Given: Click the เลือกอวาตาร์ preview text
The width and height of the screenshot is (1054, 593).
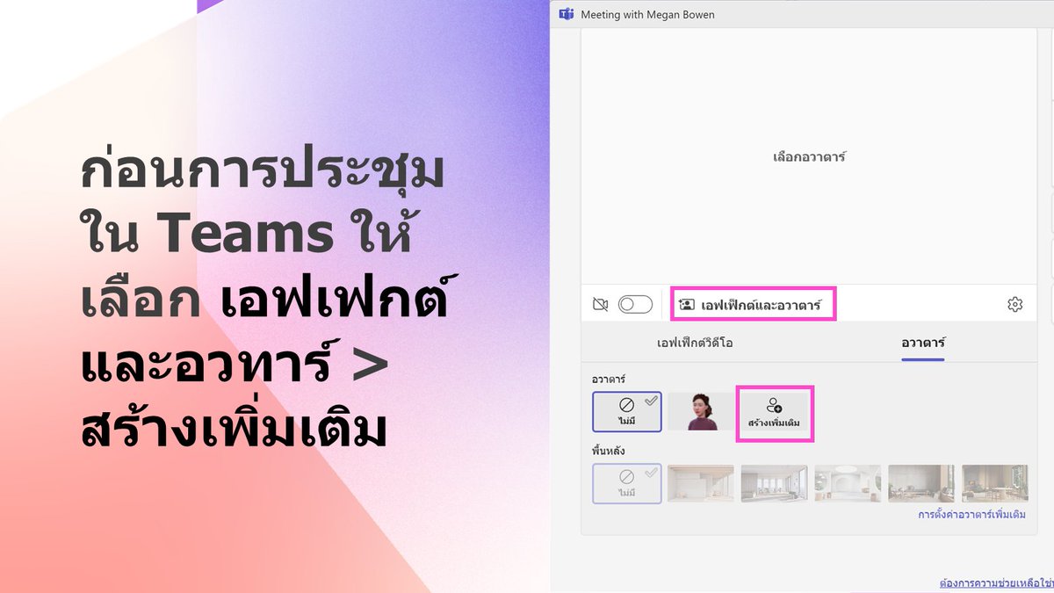Looking at the screenshot, I should pyautogui.click(x=809, y=157).
